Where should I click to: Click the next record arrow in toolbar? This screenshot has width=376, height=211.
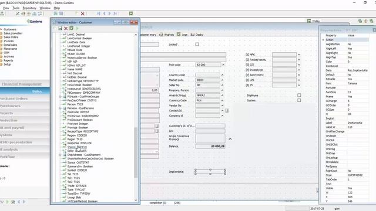pos(110,13)
